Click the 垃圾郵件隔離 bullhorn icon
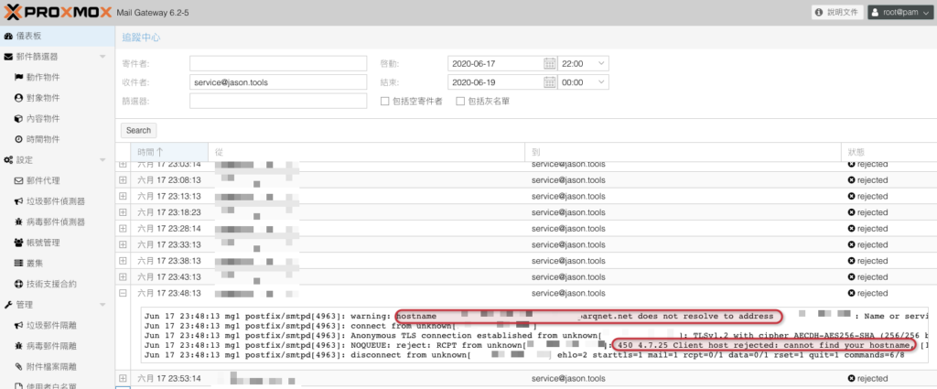 click(18, 326)
